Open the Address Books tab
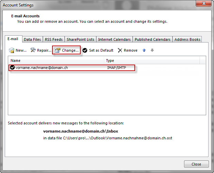The height and width of the screenshot is (173, 214). [187, 39]
